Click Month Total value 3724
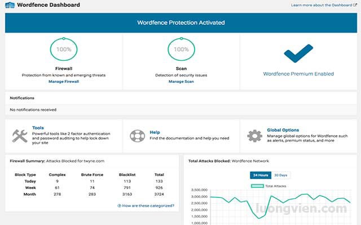This screenshot has width=361, height=225. click(x=159, y=194)
